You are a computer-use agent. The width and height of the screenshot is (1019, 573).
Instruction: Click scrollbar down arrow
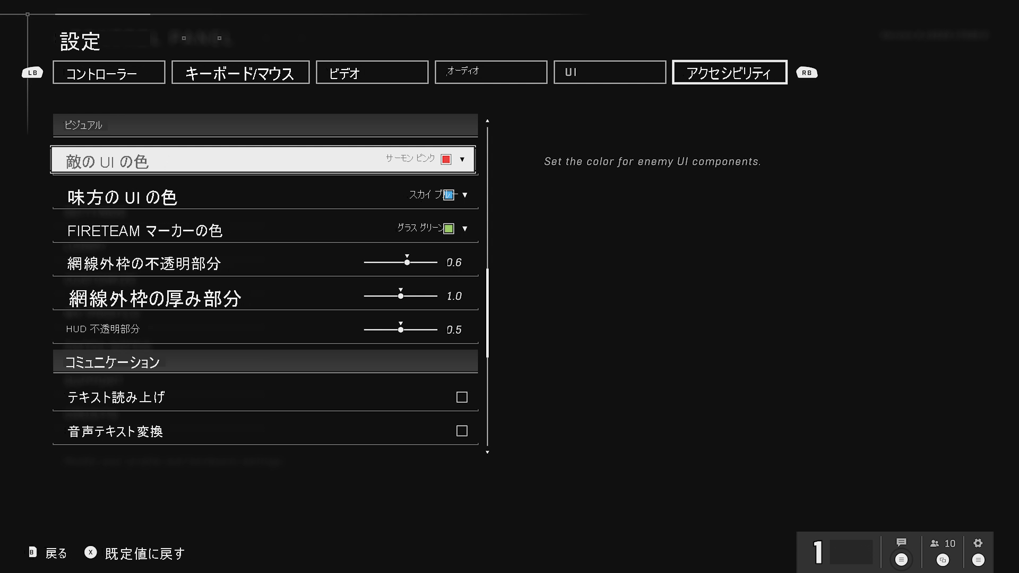[487, 452]
